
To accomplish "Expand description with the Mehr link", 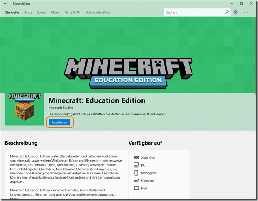I will (14, 199).
